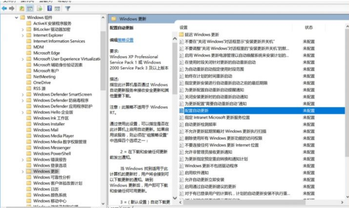Click the Up One Level folder icon
349x208 pixels.
21,8
